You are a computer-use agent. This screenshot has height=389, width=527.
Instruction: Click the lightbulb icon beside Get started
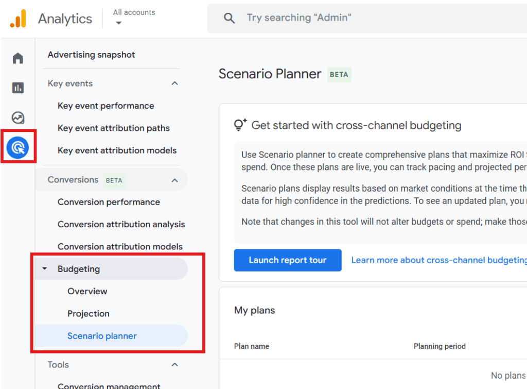point(239,125)
